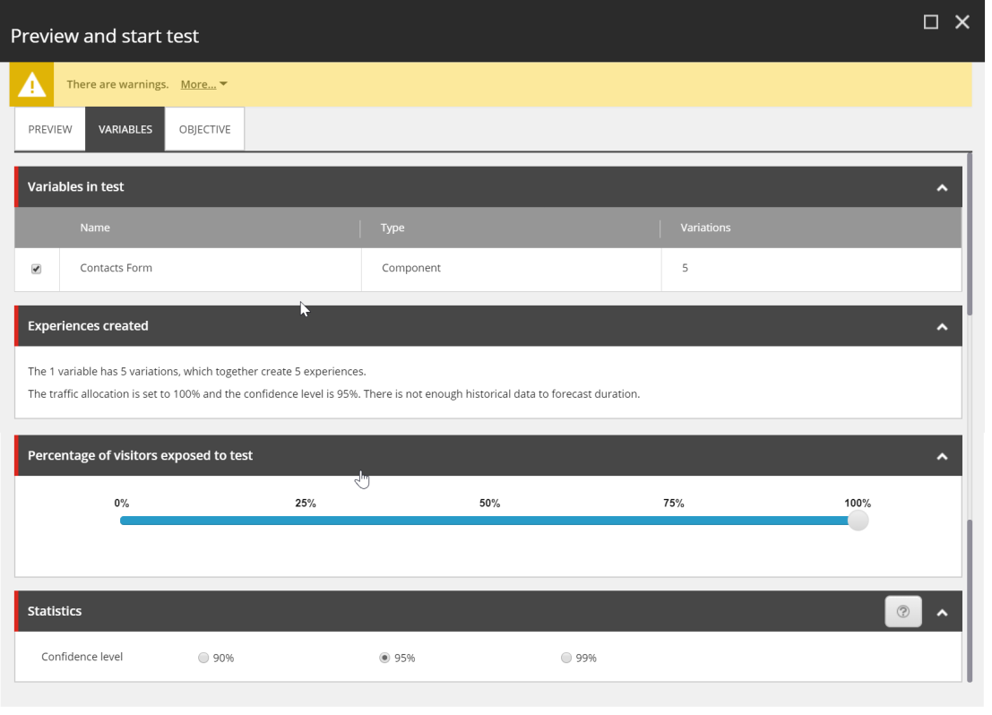Toggle the Contacts Form variable checkbox
992x715 pixels.
[x=37, y=269]
